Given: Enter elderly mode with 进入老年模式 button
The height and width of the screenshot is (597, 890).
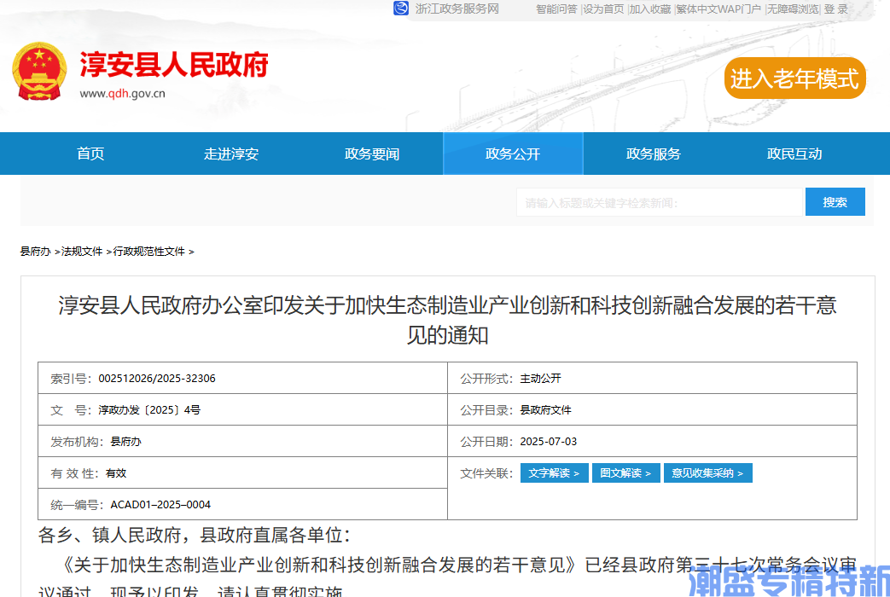Looking at the screenshot, I should coord(794,78).
